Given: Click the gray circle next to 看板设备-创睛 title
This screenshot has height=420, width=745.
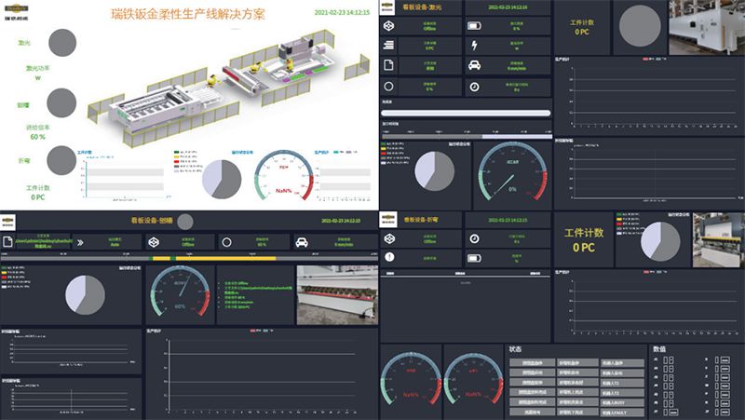Looking at the screenshot, I should 184,222.
